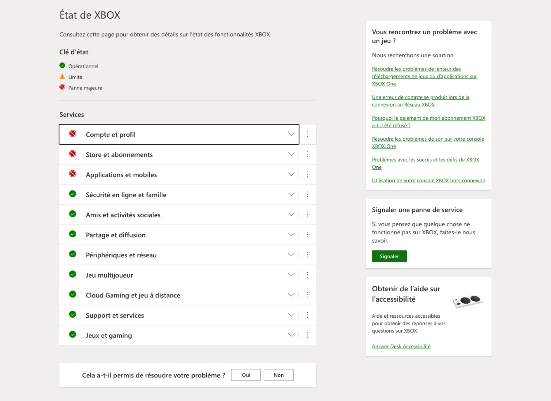
Task: Select the Cloud Gaming et jeu à distance label
Action: tap(133, 295)
